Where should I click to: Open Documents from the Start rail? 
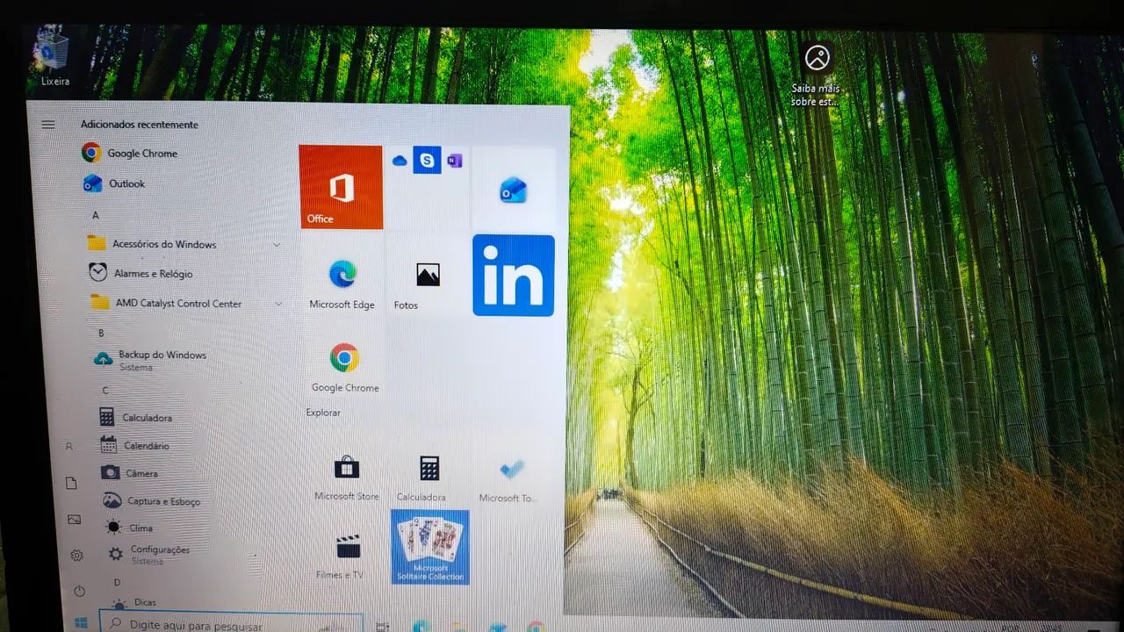[x=72, y=483]
